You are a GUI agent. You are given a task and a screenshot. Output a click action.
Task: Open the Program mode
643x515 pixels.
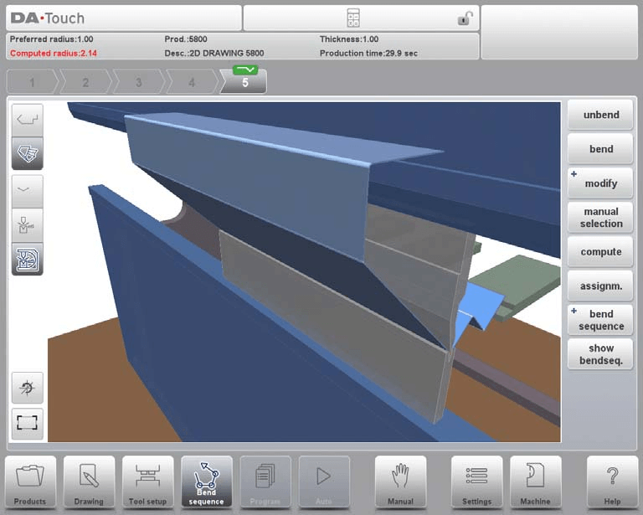(265, 482)
